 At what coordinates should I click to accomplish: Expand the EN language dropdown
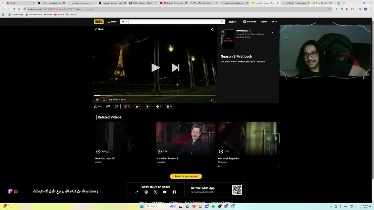coord(274,22)
